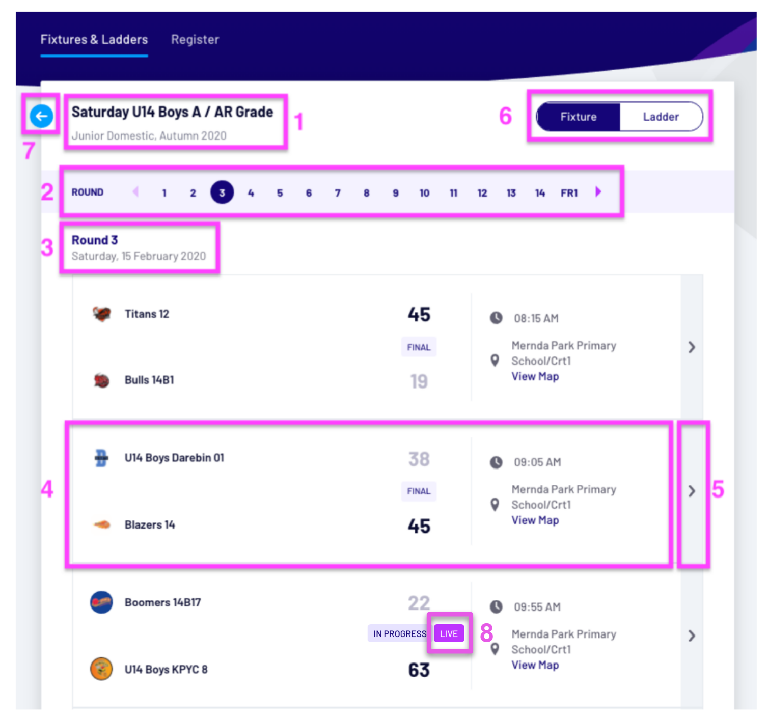Select the Fixture toggle option
Screen dimensions: 768x718
point(578,117)
